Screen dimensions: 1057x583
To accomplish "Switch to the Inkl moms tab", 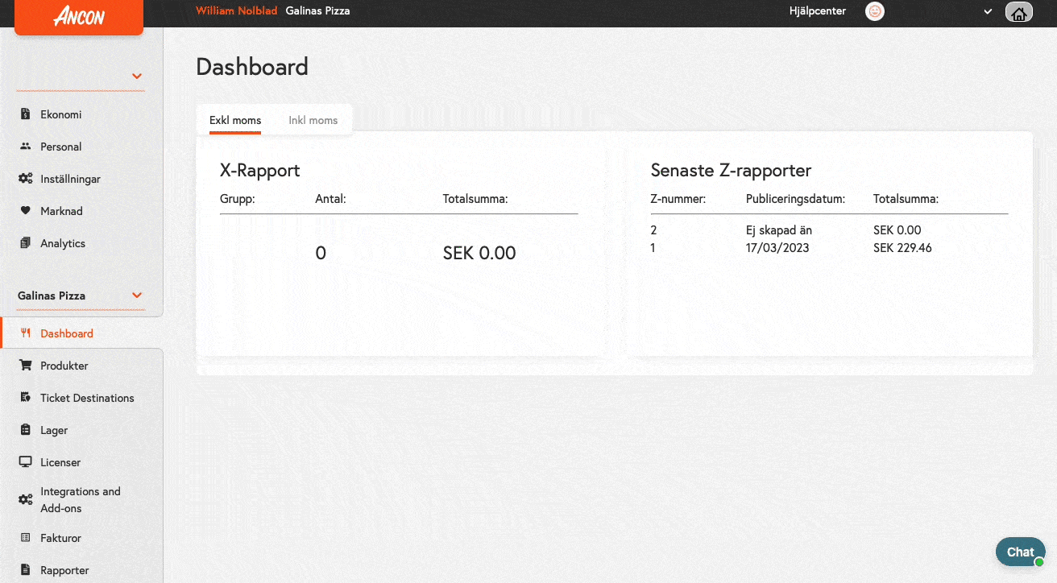I will click(313, 120).
